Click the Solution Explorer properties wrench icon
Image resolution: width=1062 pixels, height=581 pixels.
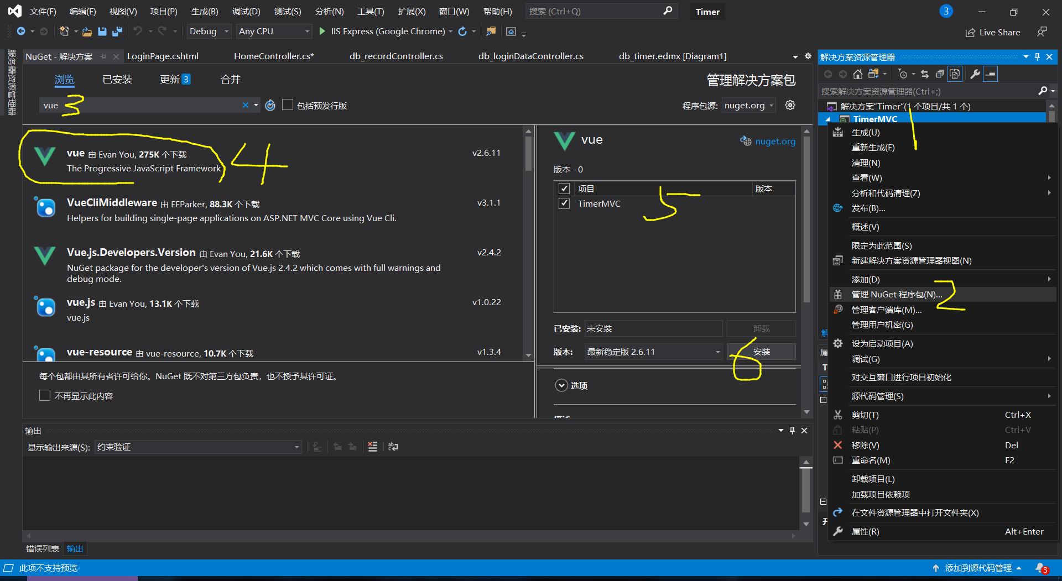pos(975,74)
